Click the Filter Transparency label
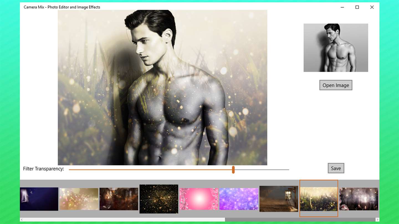 click(44, 169)
